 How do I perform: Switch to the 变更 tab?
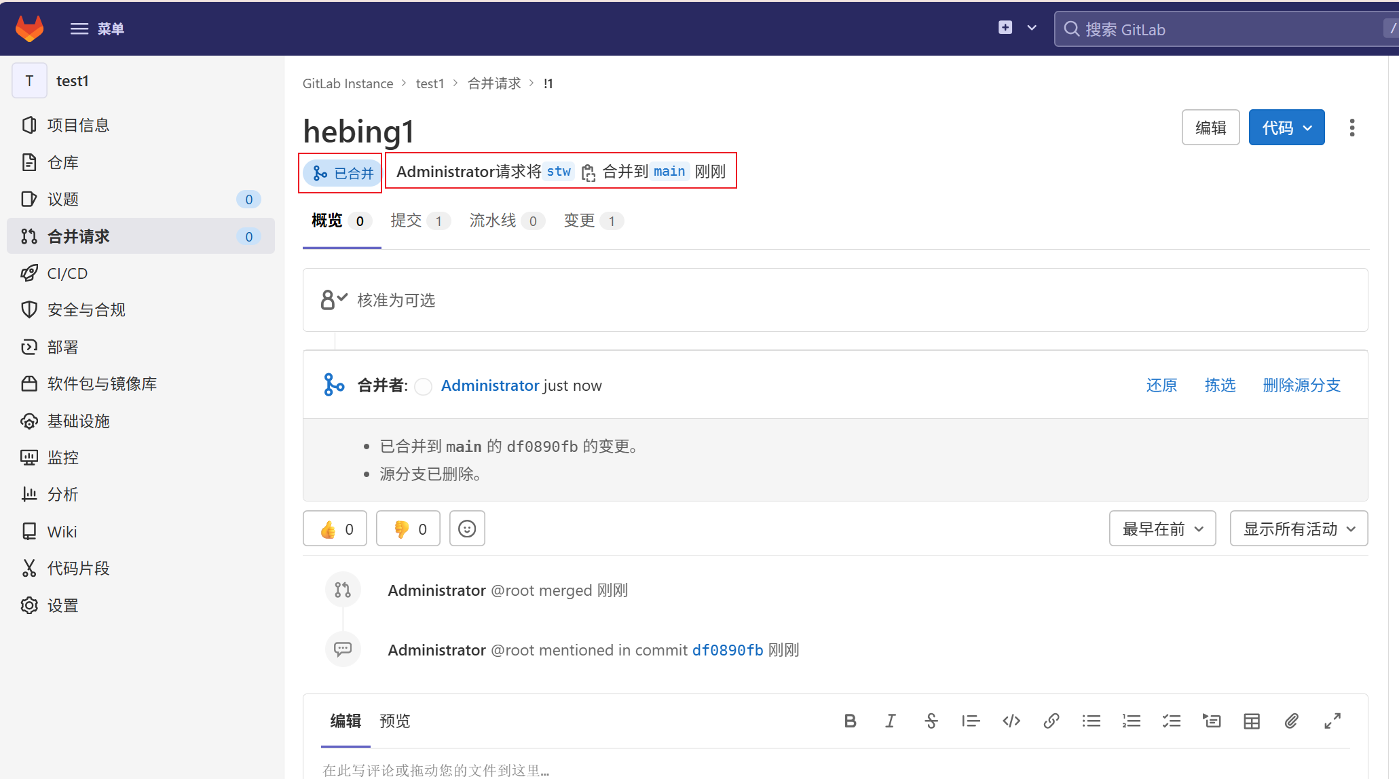[592, 221]
